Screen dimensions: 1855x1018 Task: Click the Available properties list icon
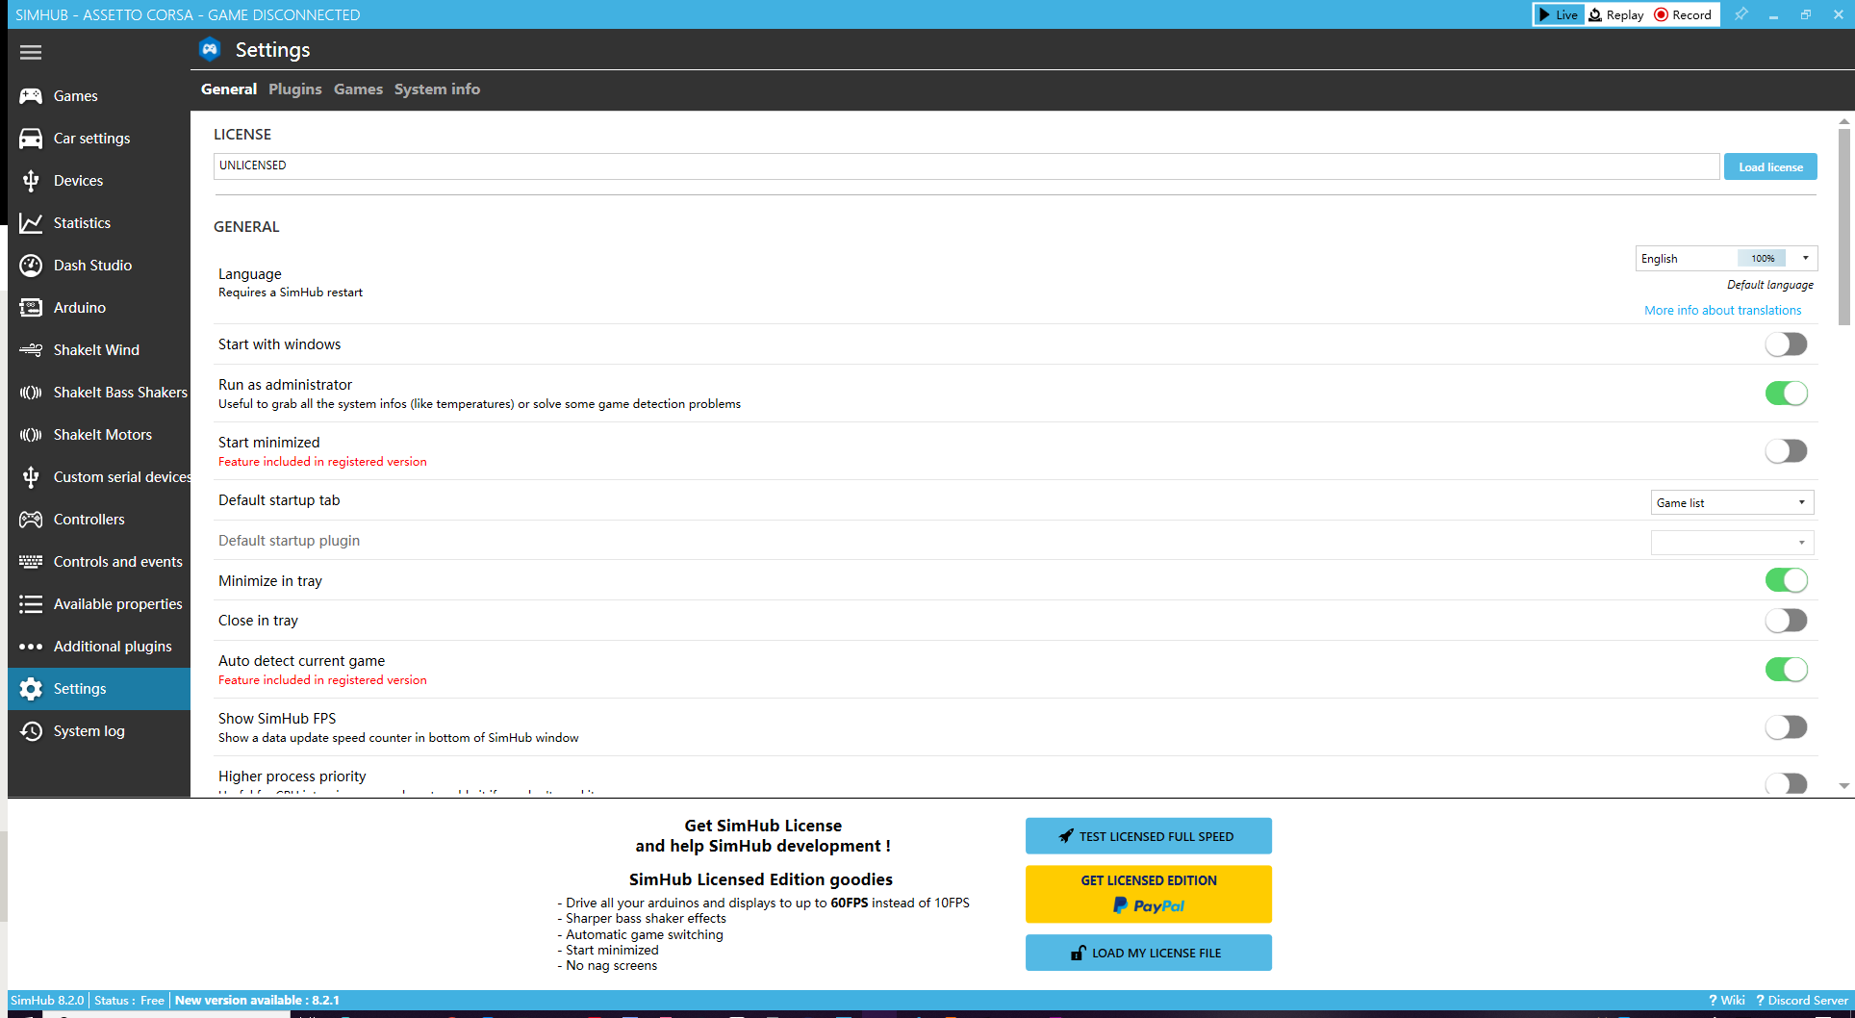[31, 604]
